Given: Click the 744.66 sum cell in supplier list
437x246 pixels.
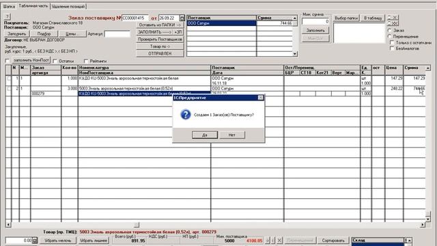Looking at the screenshot, I should click(x=274, y=23).
